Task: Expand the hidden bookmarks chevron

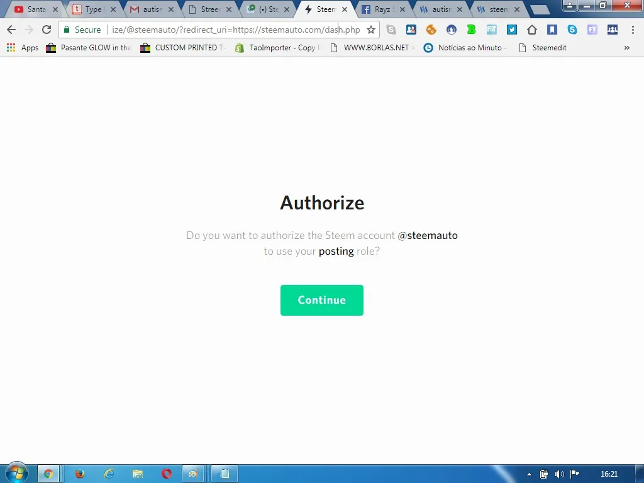Action: (627, 48)
